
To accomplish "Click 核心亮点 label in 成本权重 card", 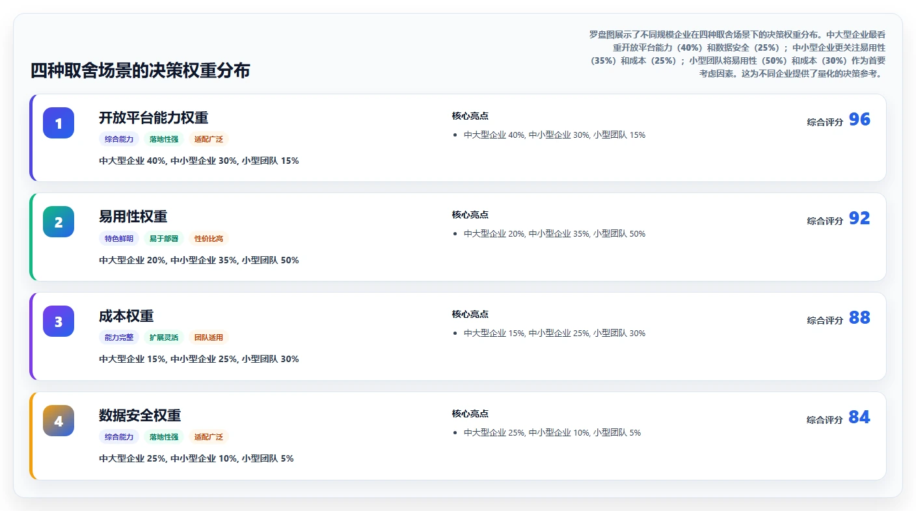I will tap(470, 315).
